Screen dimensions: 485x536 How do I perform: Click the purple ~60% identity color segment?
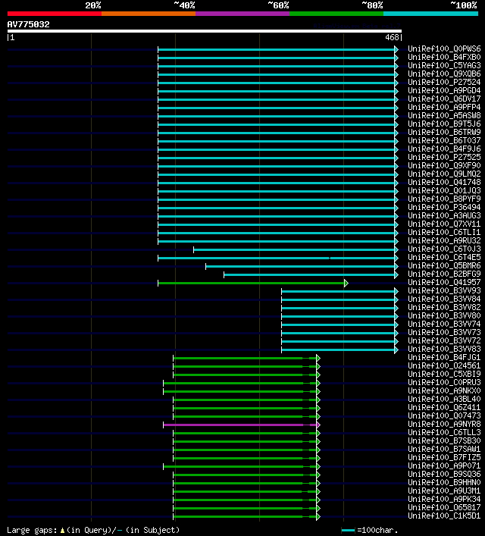pyautogui.click(x=242, y=14)
